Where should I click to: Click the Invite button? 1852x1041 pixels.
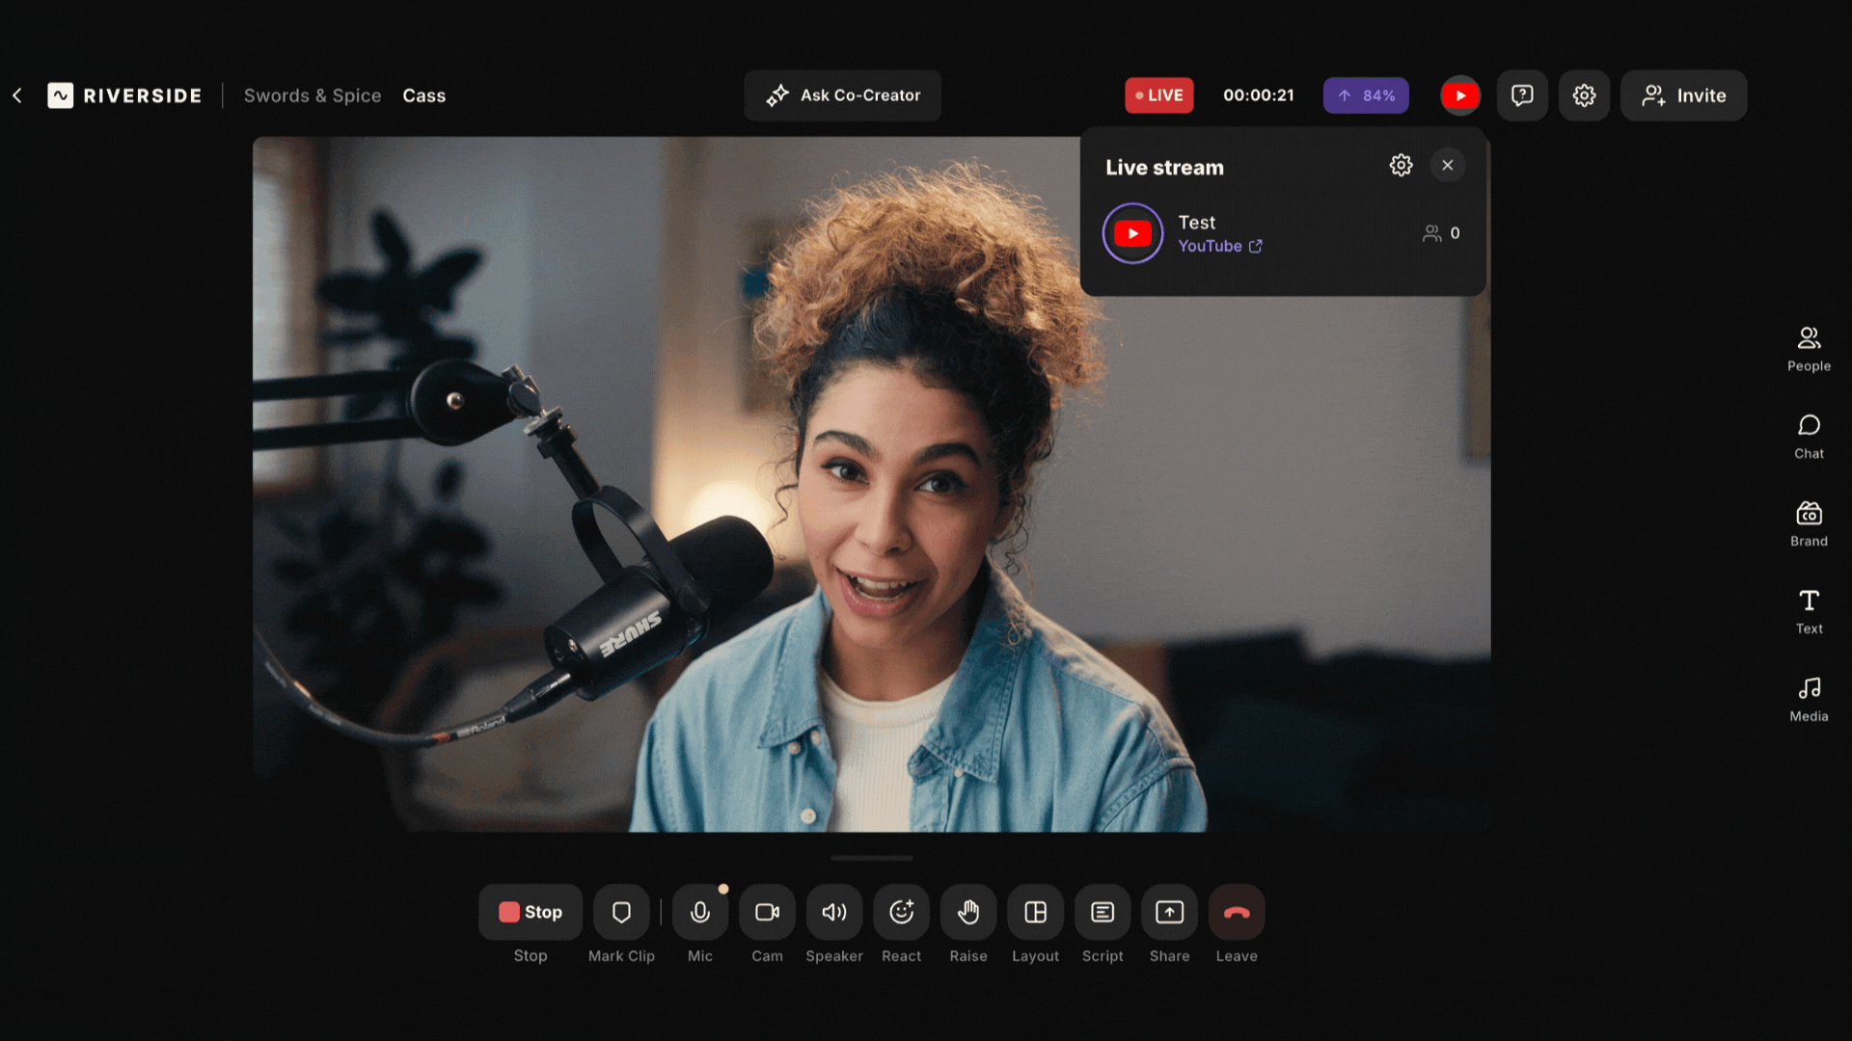coord(1683,95)
